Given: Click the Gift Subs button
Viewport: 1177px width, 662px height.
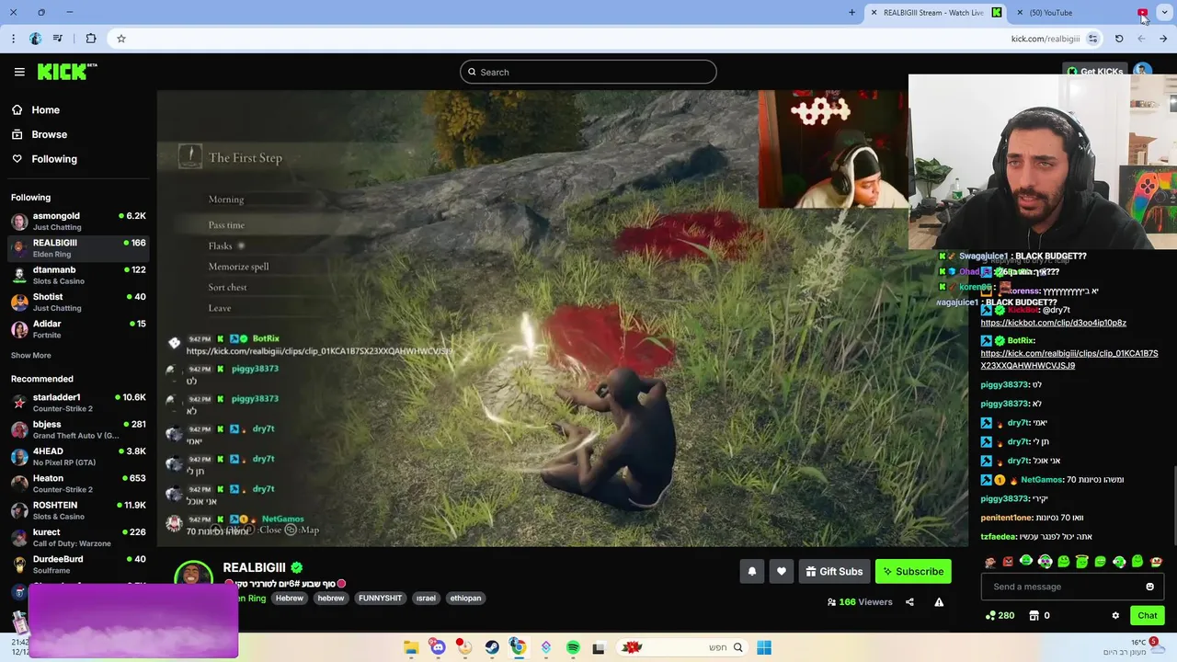Looking at the screenshot, I should click(834, 571).
